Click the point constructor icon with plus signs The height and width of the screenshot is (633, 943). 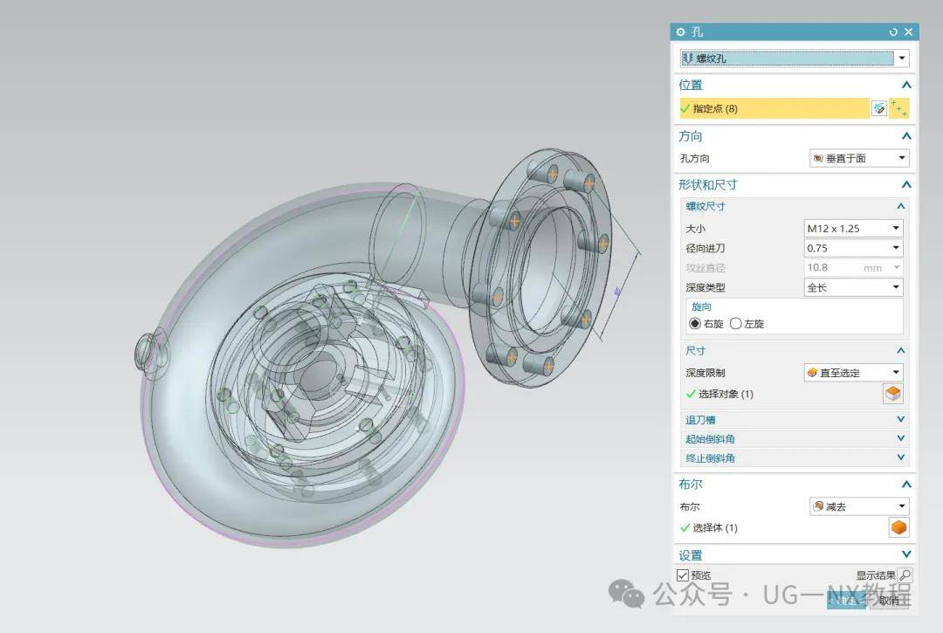pyautogui.click(x=899, y=108)
